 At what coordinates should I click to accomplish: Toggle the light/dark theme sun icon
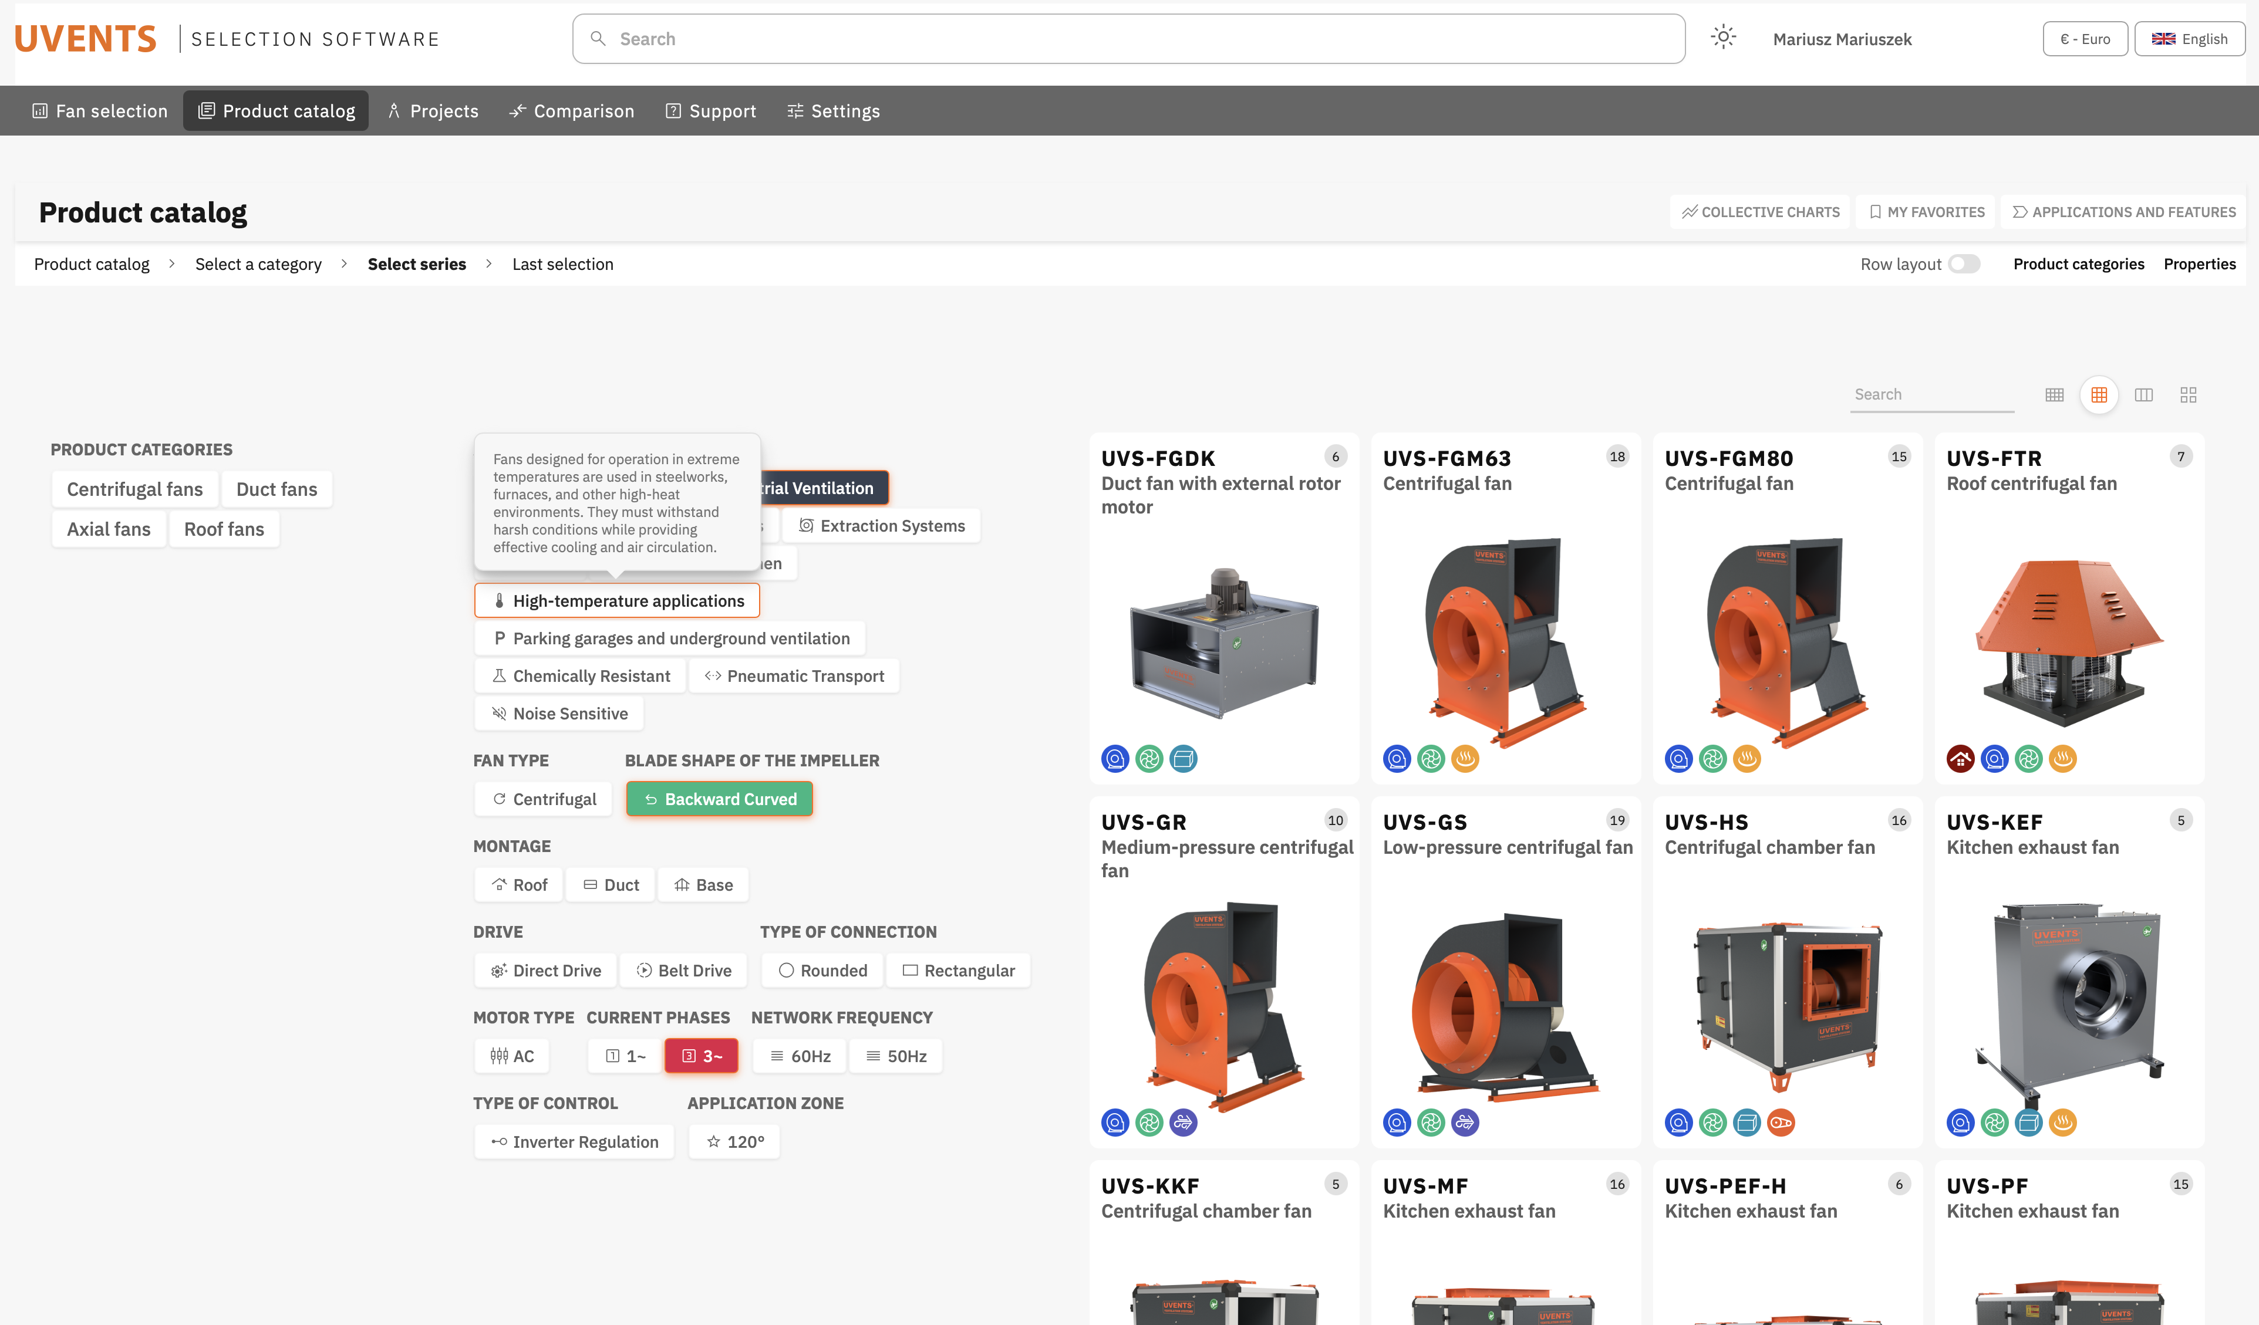coord(1723,38)
